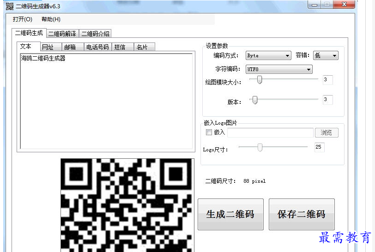
Task: Click inside the text box containing 海鸥二维码生成器
Action: (106, 101)
